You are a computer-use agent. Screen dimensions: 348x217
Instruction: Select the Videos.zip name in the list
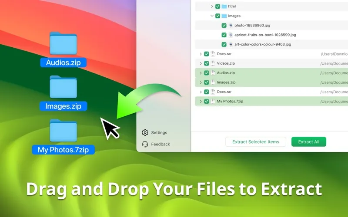pos(226,63)
